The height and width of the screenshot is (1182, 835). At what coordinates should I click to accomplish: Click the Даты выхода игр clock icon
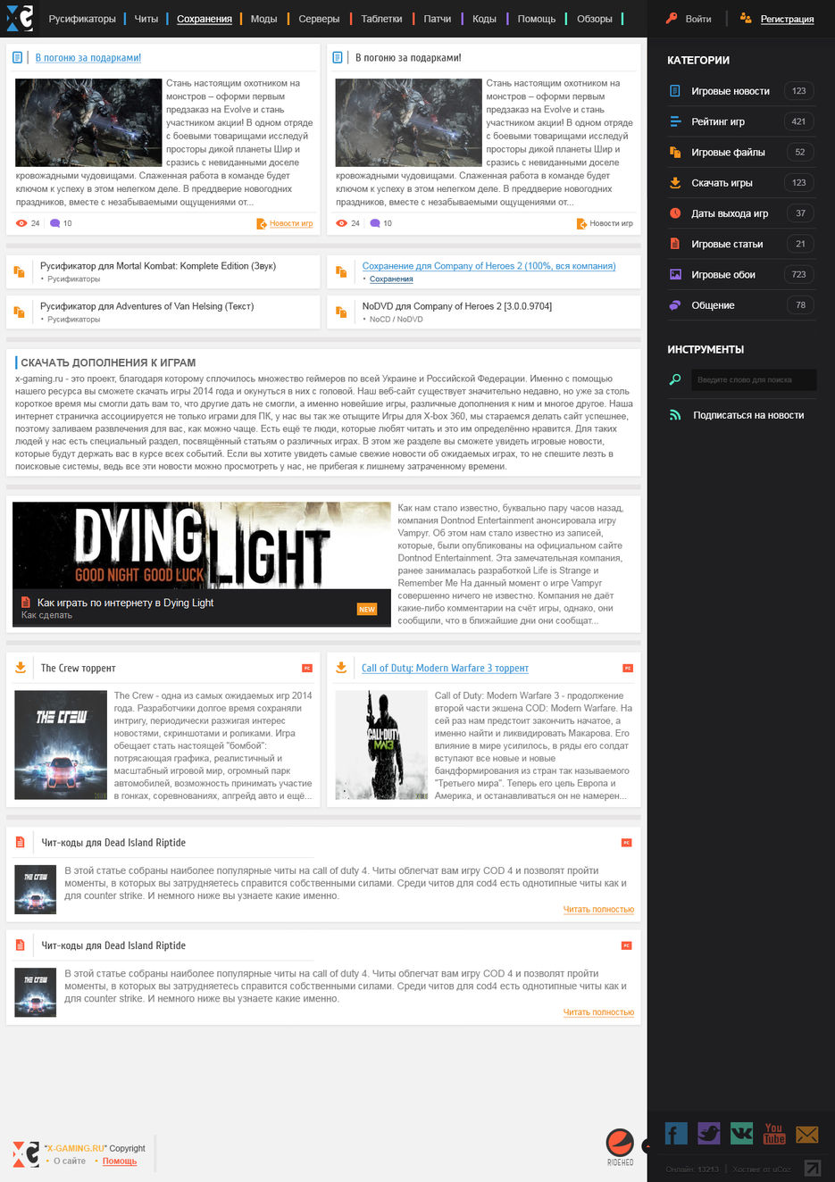click(x=675, y=213)
